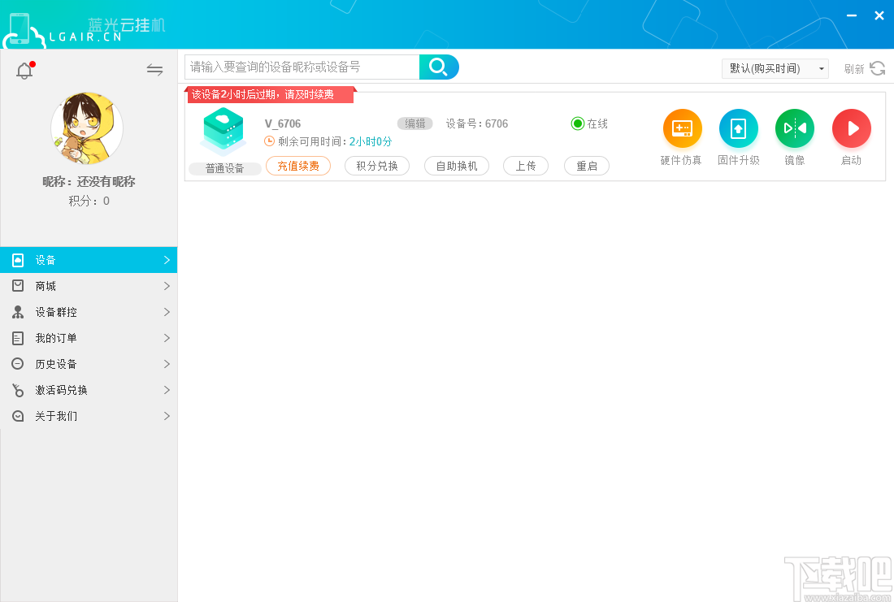Click the 镜像 mirror icon
Viewport: 894px width, 602px height.
795,128
